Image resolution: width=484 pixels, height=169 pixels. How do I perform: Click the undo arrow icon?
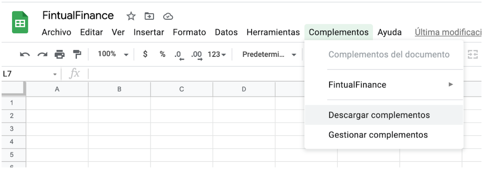click(x=25, y=54)
